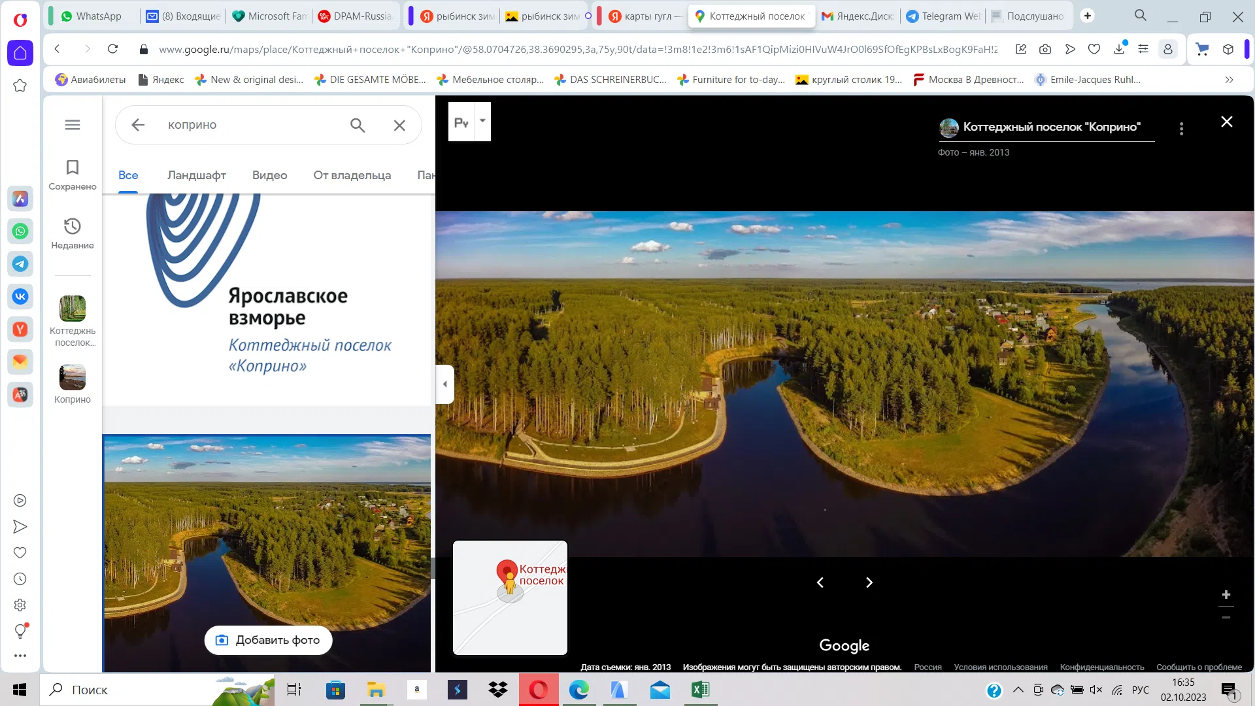Add page to bookmarks heart icon
The height and width of the screenshot is (706, 1255).
click(x=1094, y=49)
